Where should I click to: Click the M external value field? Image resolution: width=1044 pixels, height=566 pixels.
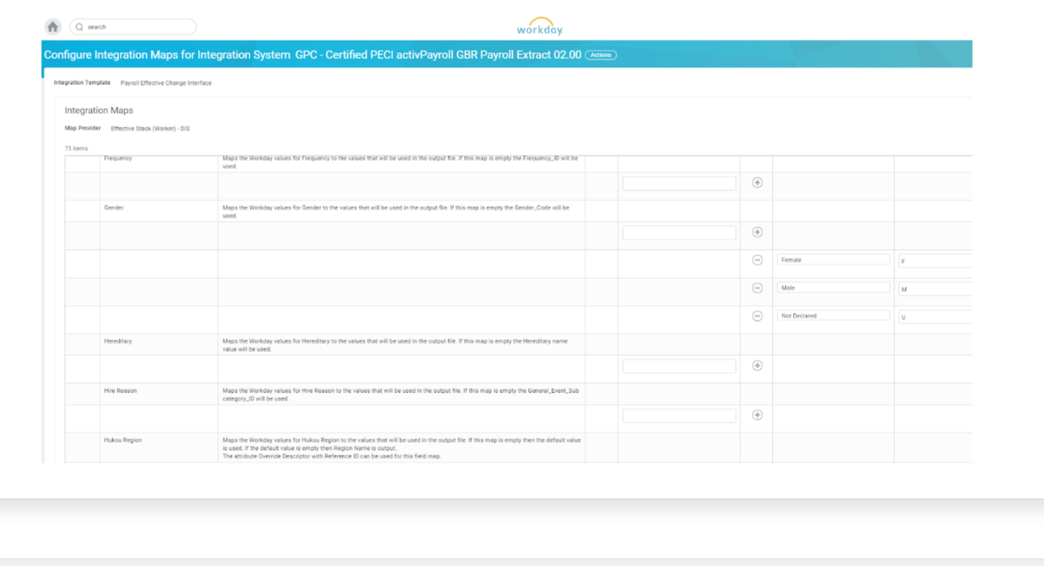(x=935, y=287)
